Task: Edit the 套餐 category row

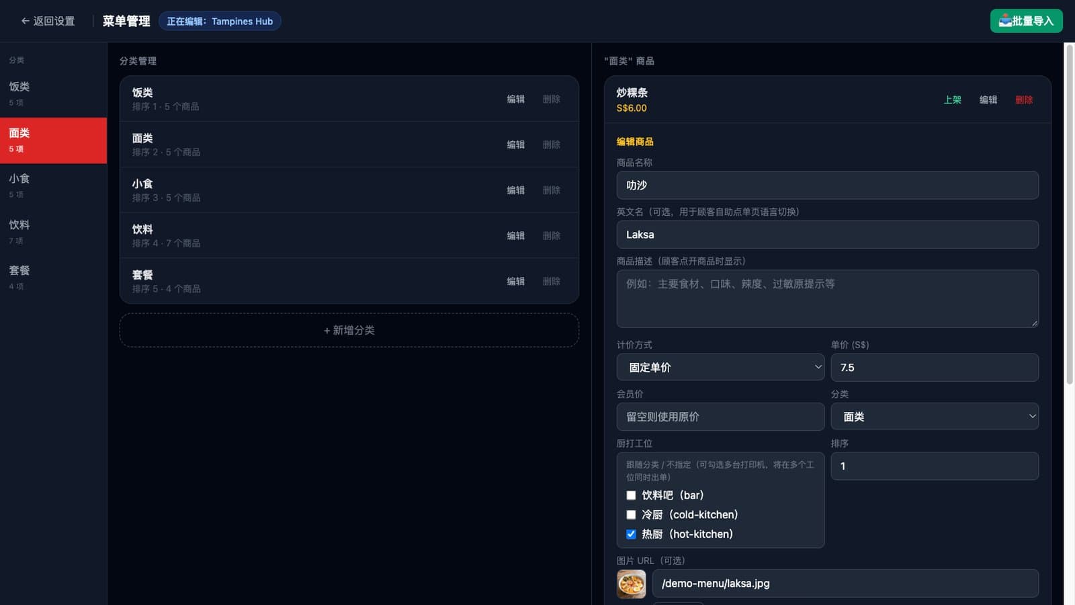Action: point(515,282)
